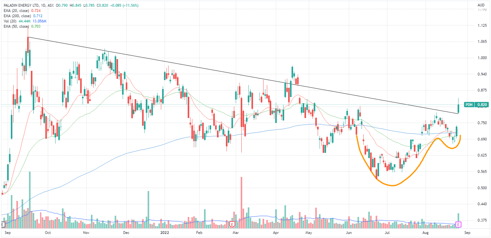
Task: Click the Jul label on time axis
Action: click(x=387, y=233)
